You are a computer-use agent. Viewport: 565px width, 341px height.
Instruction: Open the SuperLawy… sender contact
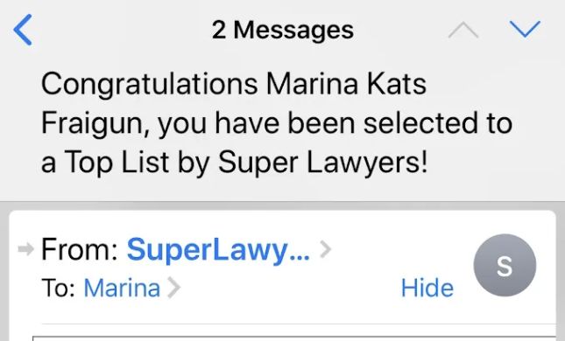[218, 250]
